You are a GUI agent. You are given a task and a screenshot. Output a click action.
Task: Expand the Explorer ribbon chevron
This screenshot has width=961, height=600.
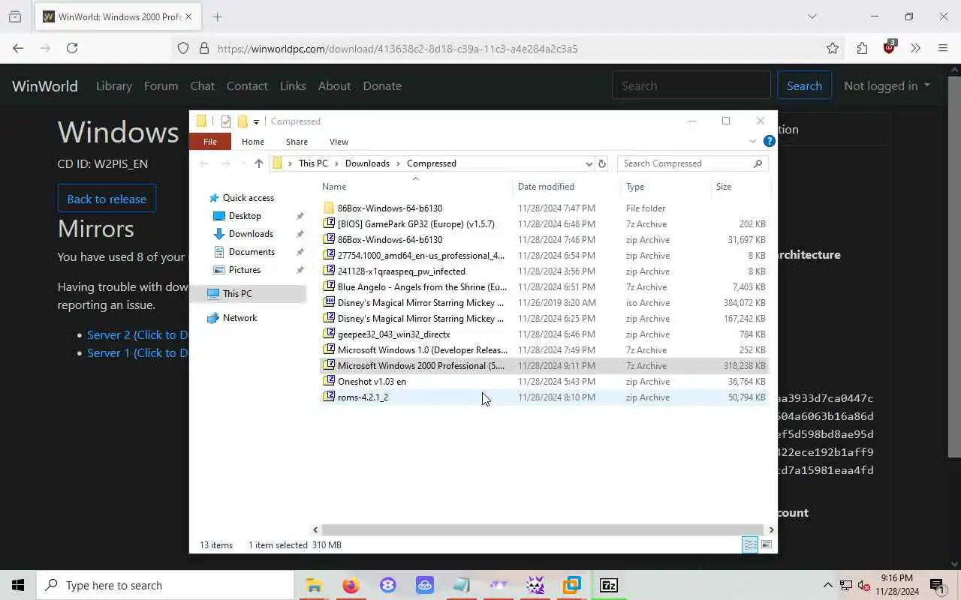[753, 141]
